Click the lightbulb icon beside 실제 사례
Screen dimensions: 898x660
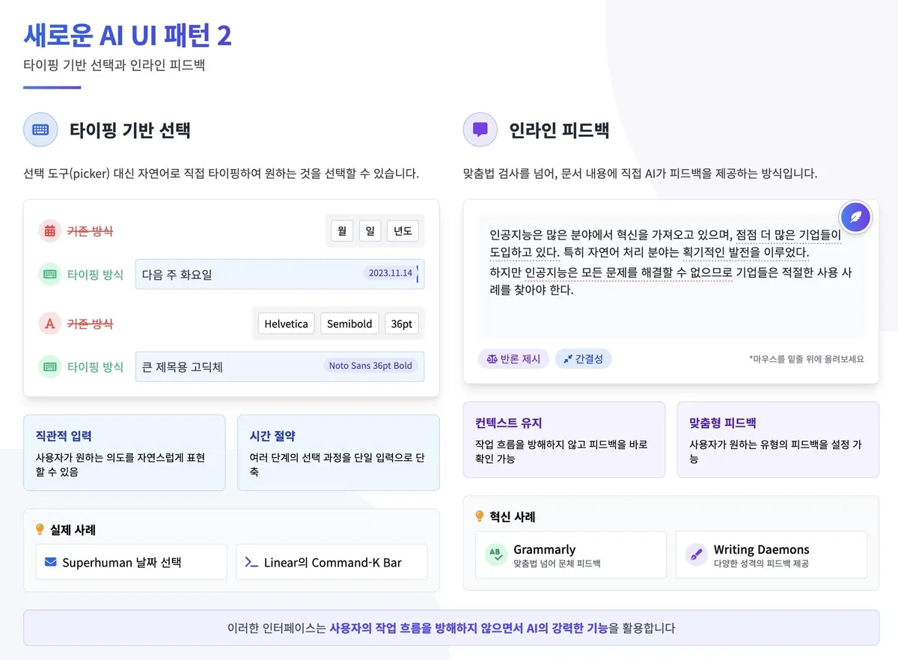click(x=40, y=529)
